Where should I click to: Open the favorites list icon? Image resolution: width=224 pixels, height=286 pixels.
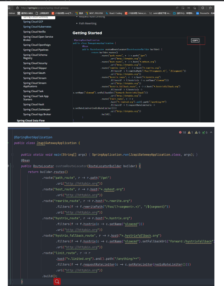click(x=210, y=8)
